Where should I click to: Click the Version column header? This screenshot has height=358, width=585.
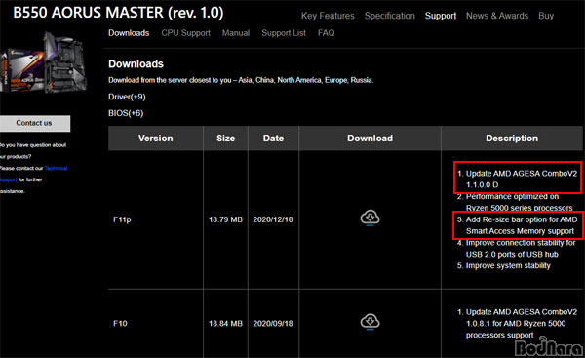(156, 139)
